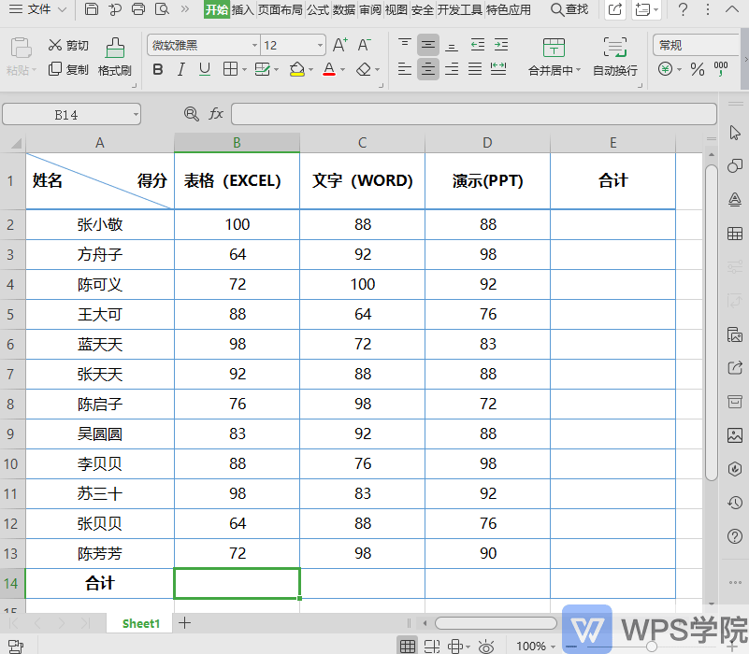This screenshot has height=654, width=749.
Task: Toggle Wrap Text (自动换行)
Action: [x=614, y=57]
